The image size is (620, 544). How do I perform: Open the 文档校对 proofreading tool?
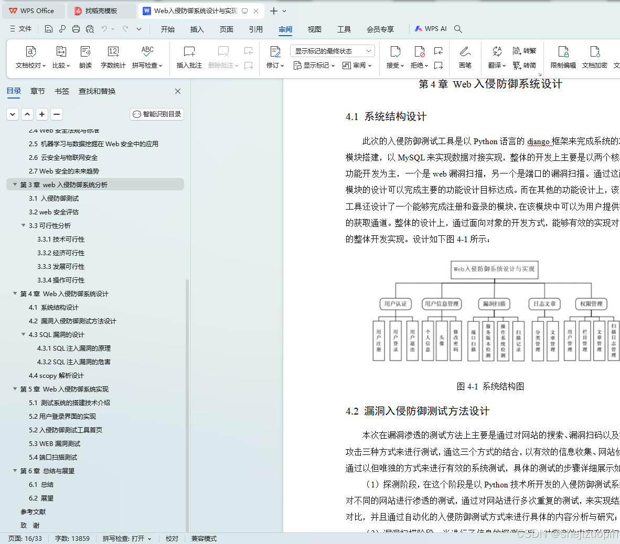[x=30, y=57]
